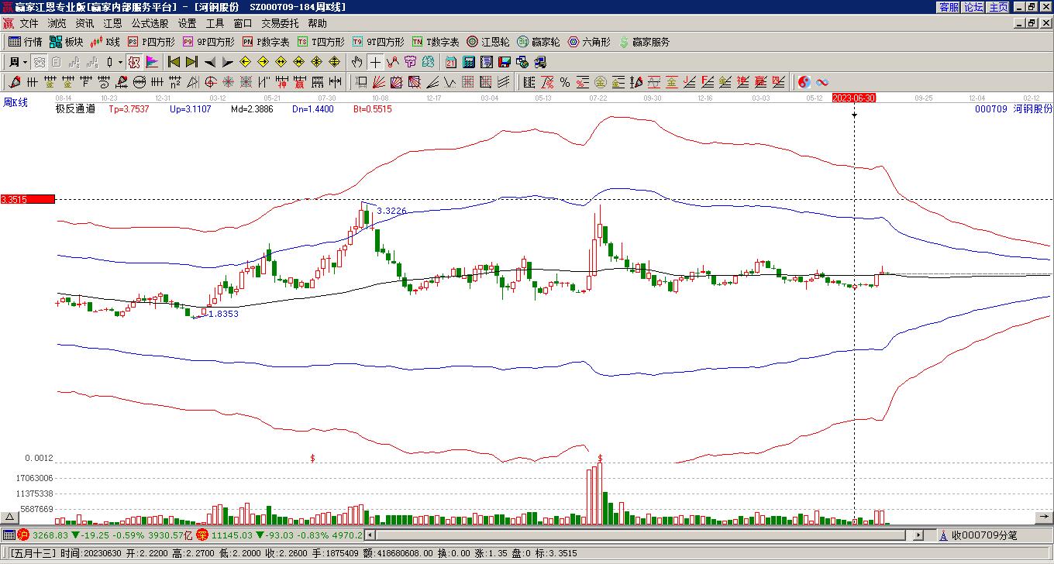Click the black right-pointing arrow icon

(x=227, y=62)
